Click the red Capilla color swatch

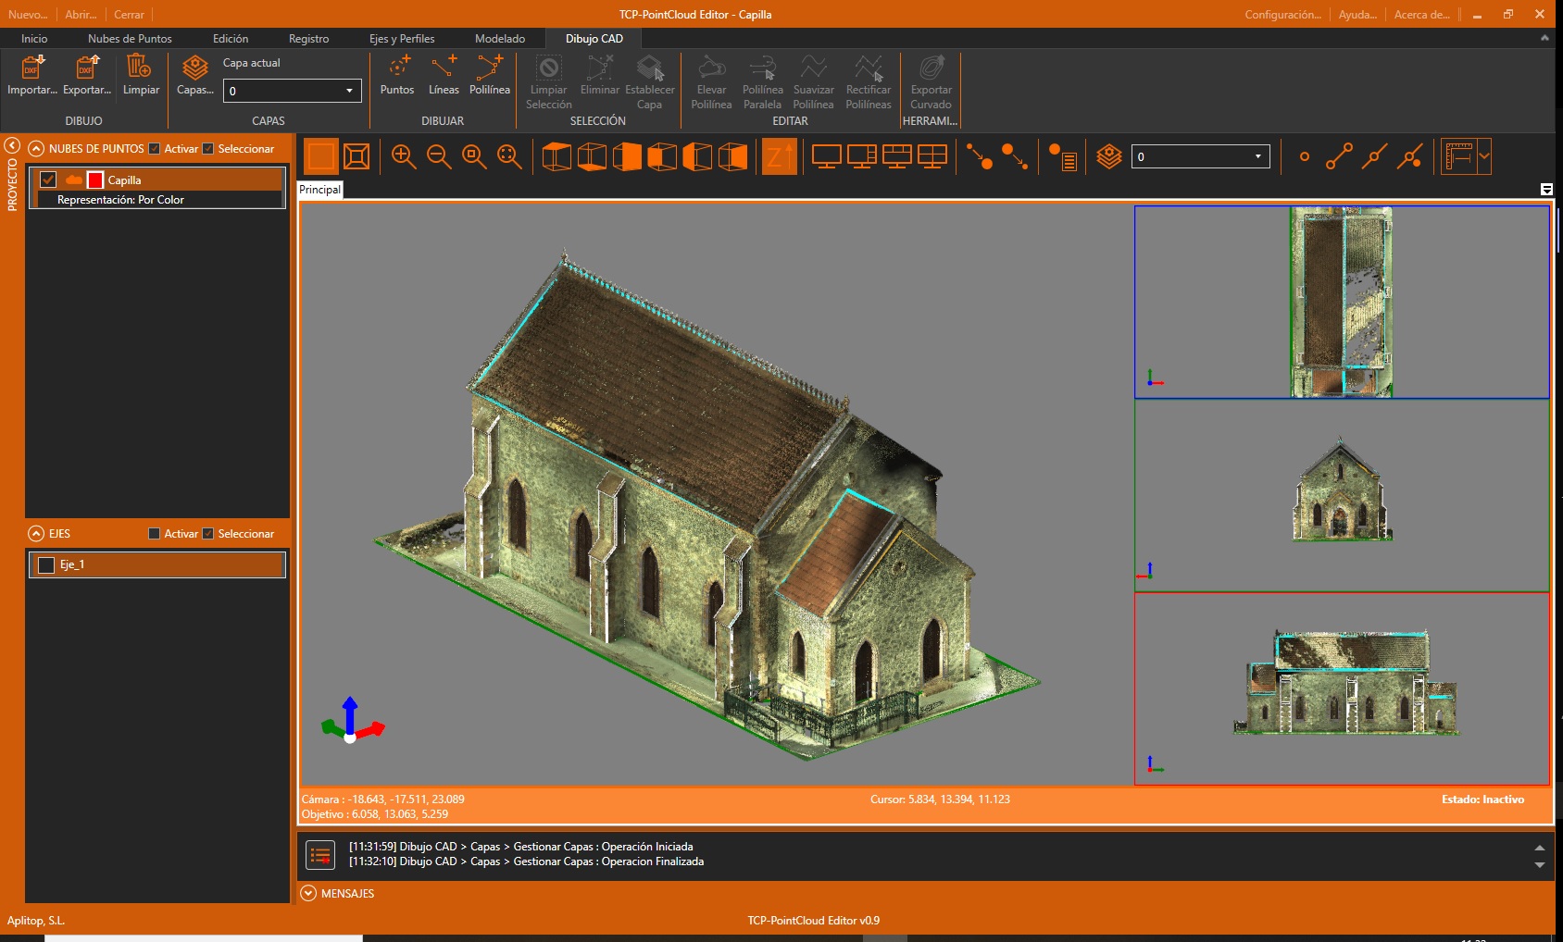95,180
